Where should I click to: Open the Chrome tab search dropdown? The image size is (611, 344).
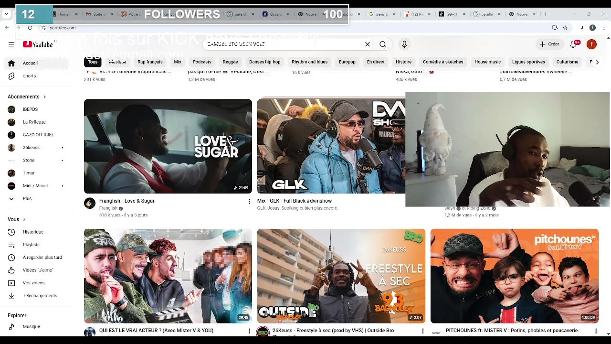tap(6, 14)
